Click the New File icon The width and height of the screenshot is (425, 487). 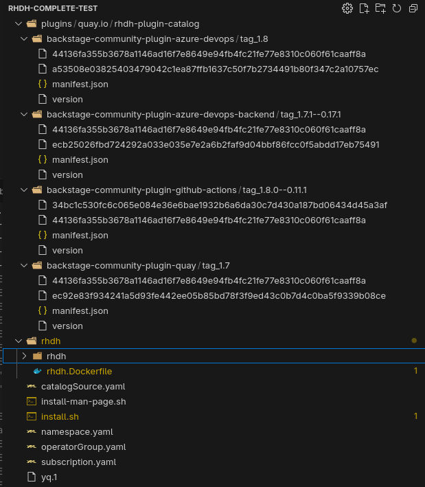[x=364, y=8]
